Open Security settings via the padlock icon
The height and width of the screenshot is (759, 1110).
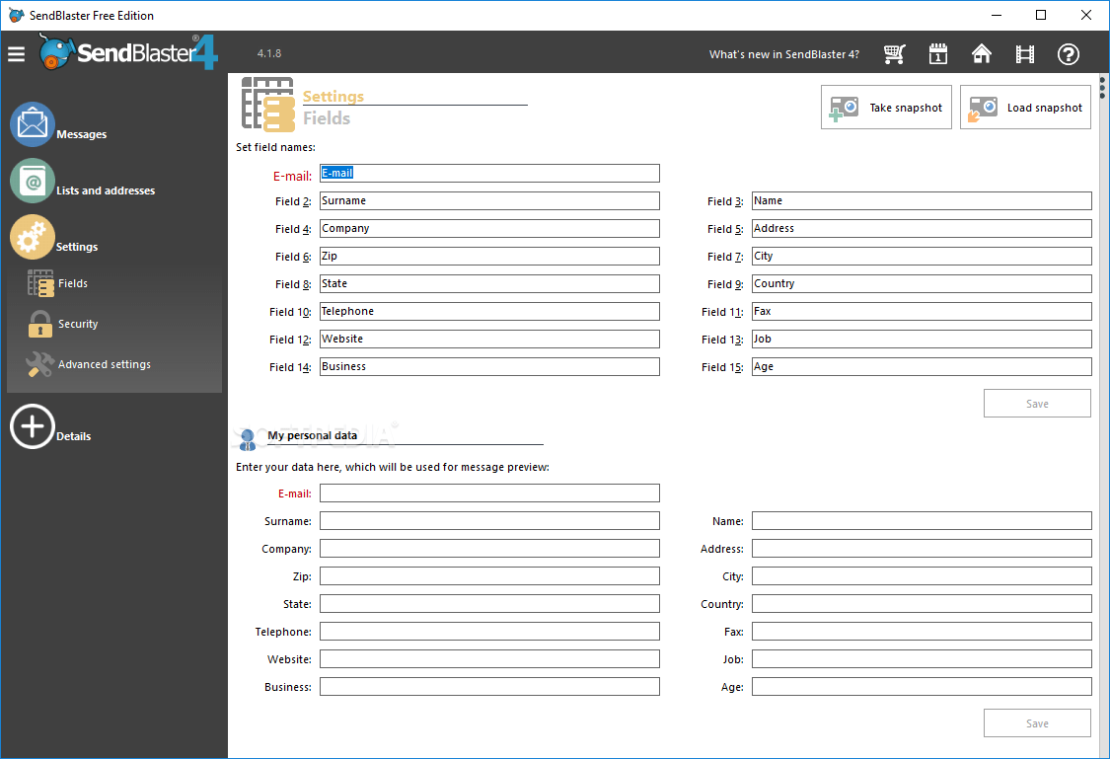pos(39,323)
